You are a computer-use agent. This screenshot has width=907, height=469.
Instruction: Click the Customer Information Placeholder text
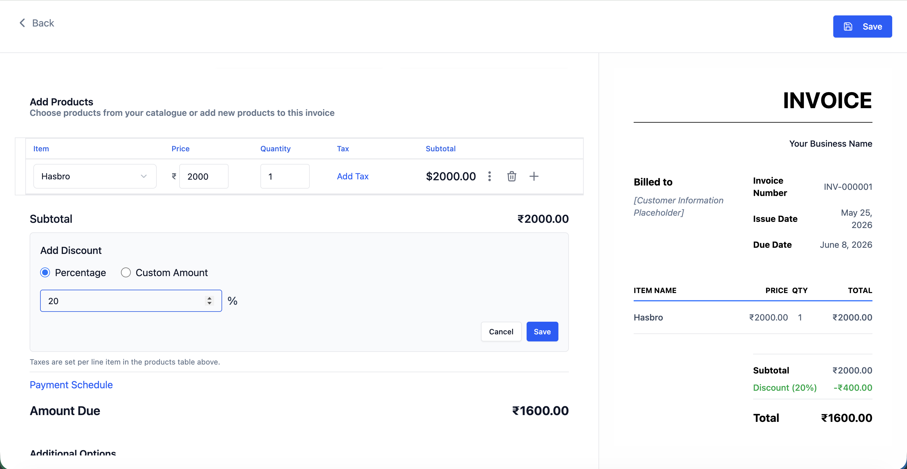pyautogui.click(x=678, y=206)
